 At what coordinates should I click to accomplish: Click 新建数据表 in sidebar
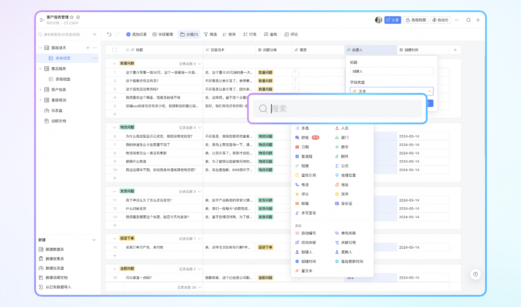pyautogui.click(x=52, y=249)
